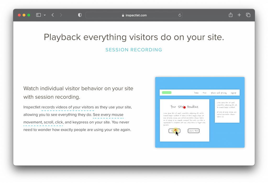Click the underlined 'See every mouse' text
268x183 pixels.
click(108, 115)
